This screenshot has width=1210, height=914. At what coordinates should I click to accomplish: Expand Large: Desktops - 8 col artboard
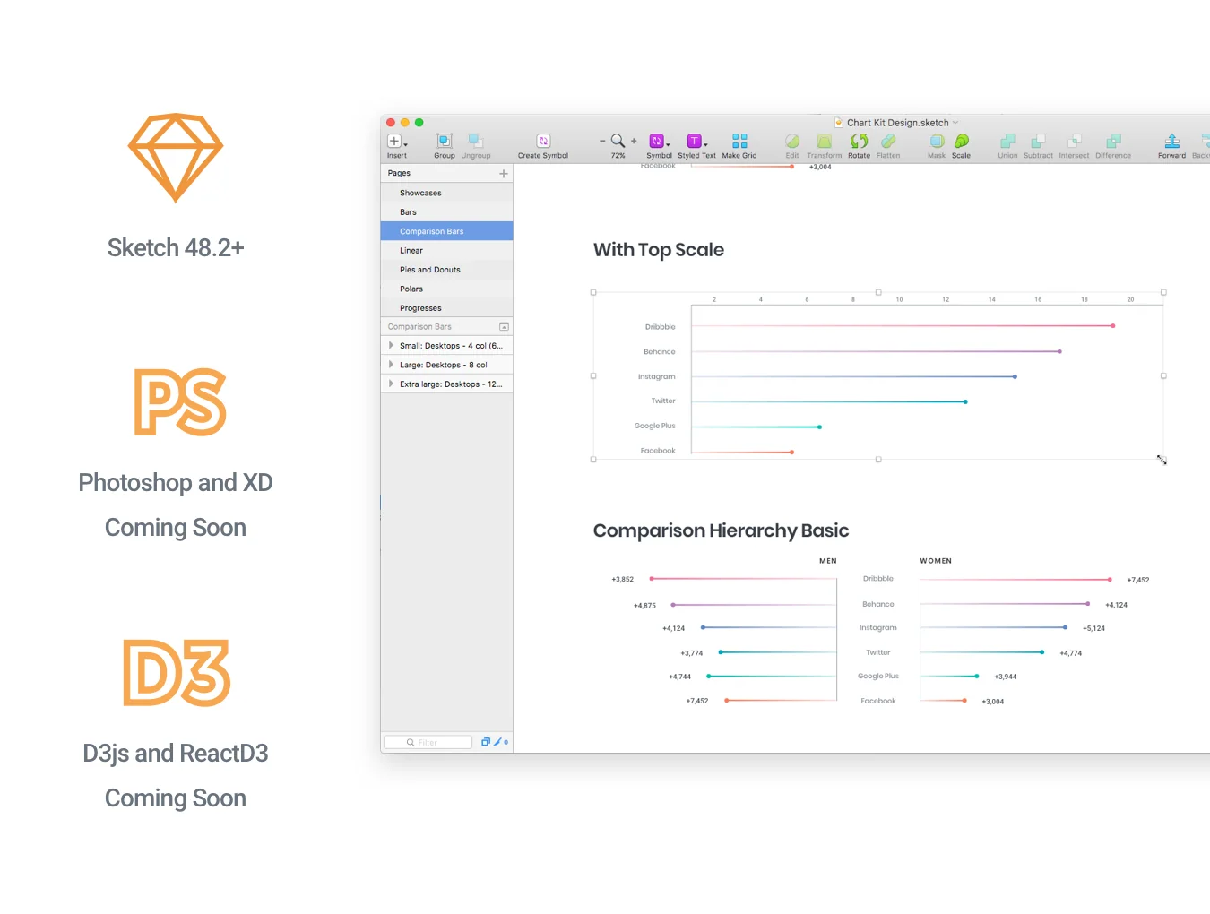[x=392, y=365]
